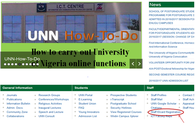Click the News panel header
The image size is (196, 126).
tap(172, 5)
